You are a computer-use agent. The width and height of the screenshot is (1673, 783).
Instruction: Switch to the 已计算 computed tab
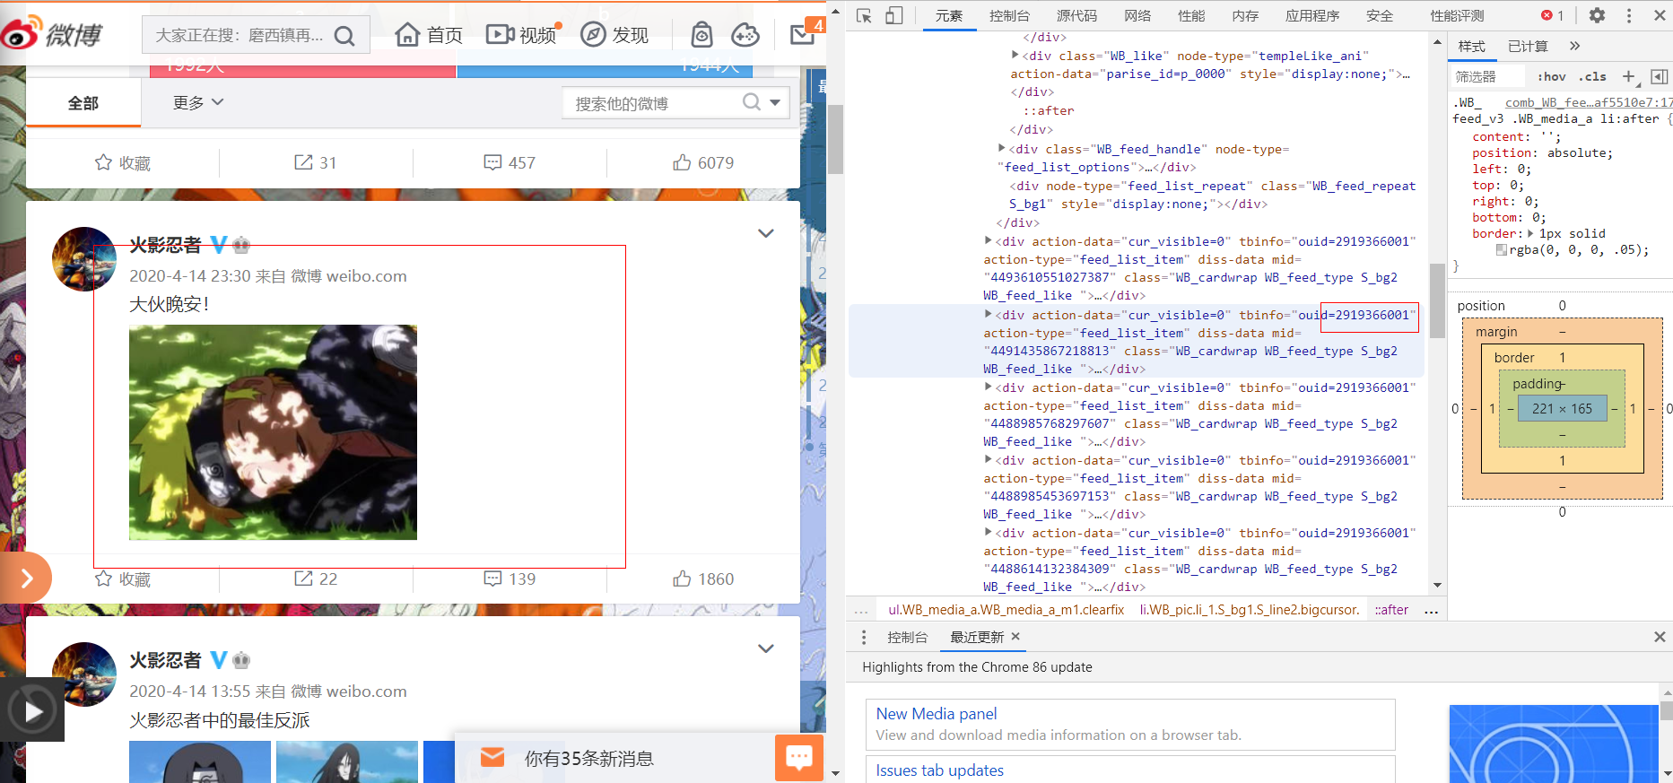click(1528, 46)
